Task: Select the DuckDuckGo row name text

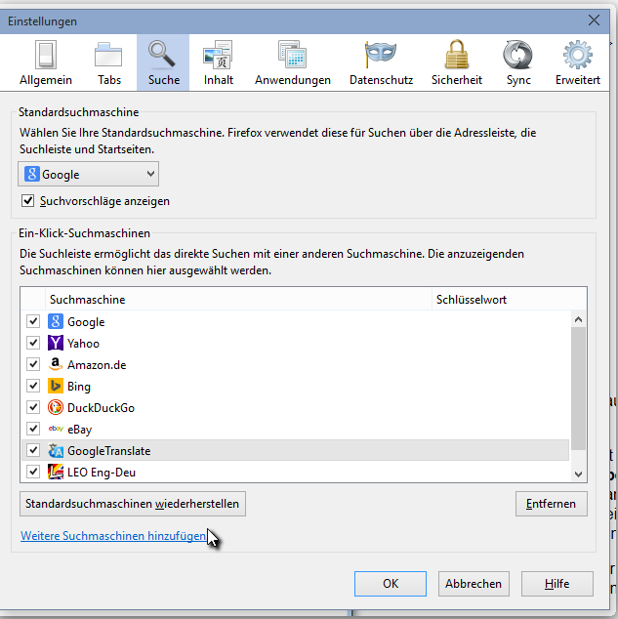Action: [101, 408]
